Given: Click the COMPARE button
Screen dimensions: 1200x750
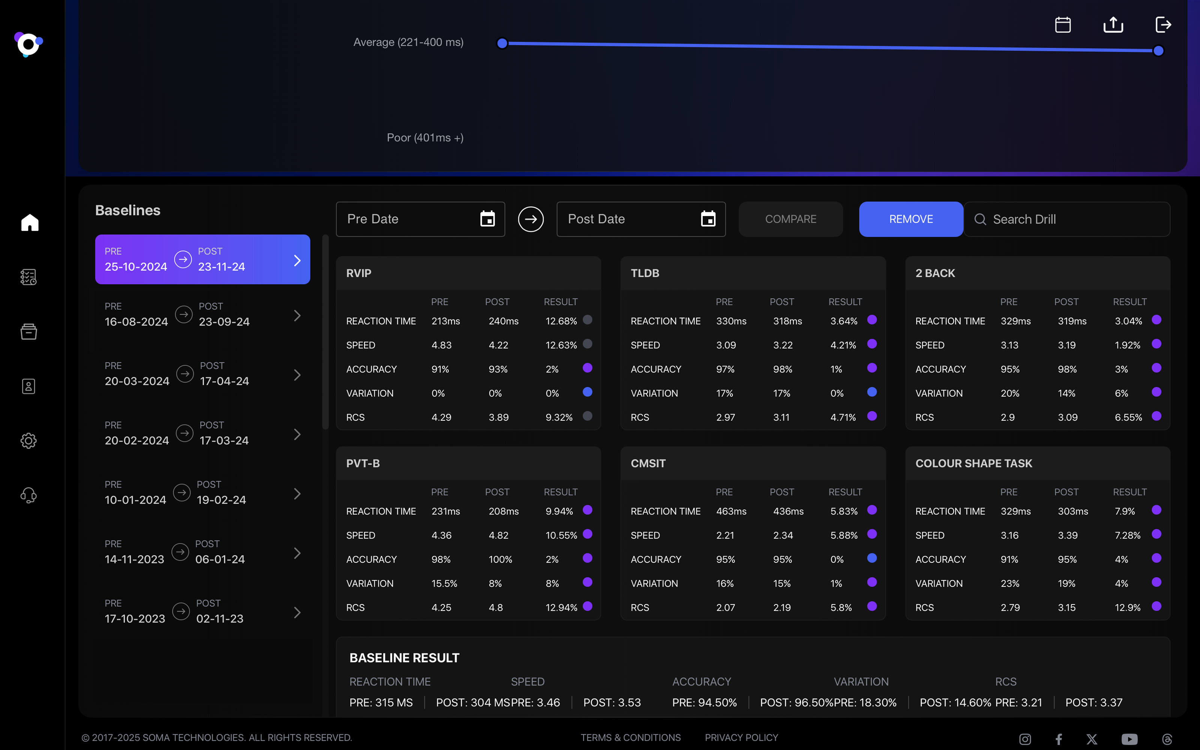Looking at the screenshot, I should coord(790,219).
